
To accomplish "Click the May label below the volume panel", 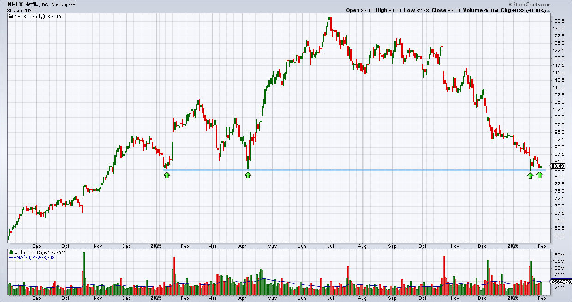I will (272, 299).
